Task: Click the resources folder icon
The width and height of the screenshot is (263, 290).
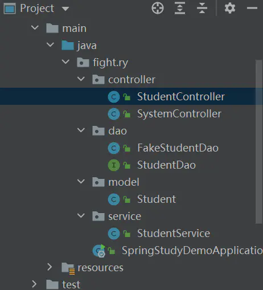Action: pos(68,268)
